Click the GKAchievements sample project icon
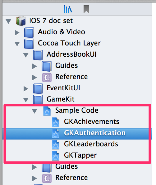156x185 pixels. (56, 122)
